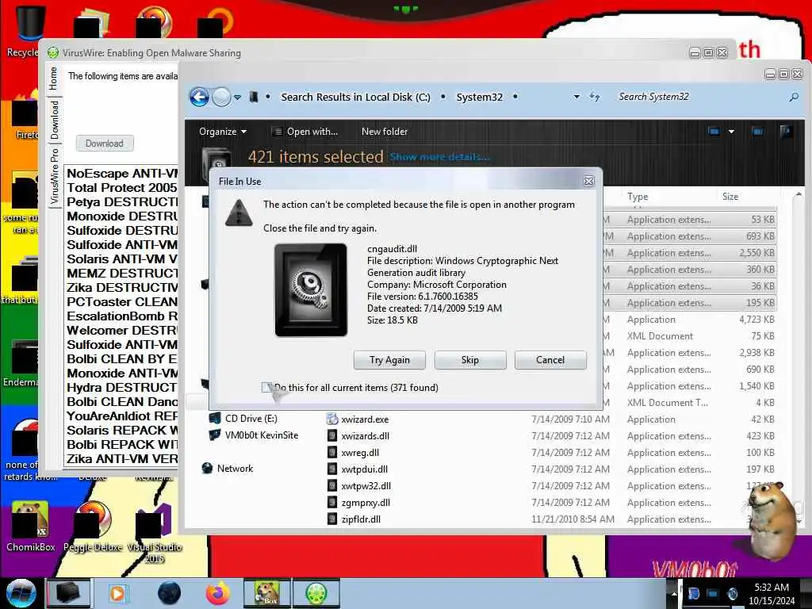Switch to VirusWire Pro tab
This screenshot has height=609, width=812.
pyautogui.click(x=54, y=176)
